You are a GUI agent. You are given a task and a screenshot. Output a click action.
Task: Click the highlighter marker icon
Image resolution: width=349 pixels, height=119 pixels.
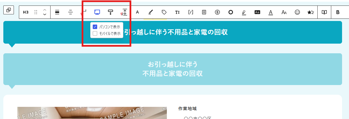coord(244,12)
